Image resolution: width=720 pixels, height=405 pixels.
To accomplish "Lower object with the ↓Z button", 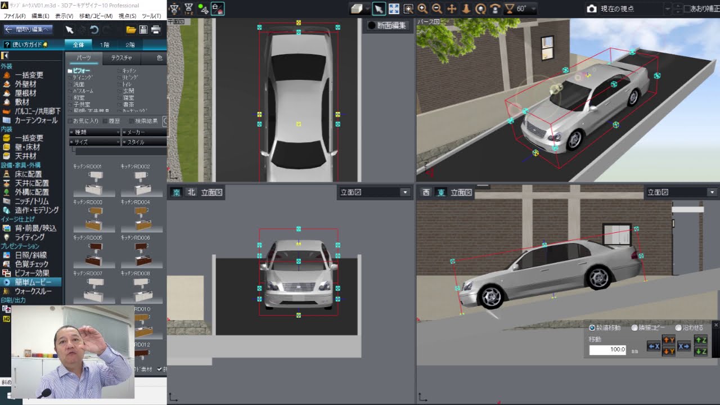I will 700,351.
